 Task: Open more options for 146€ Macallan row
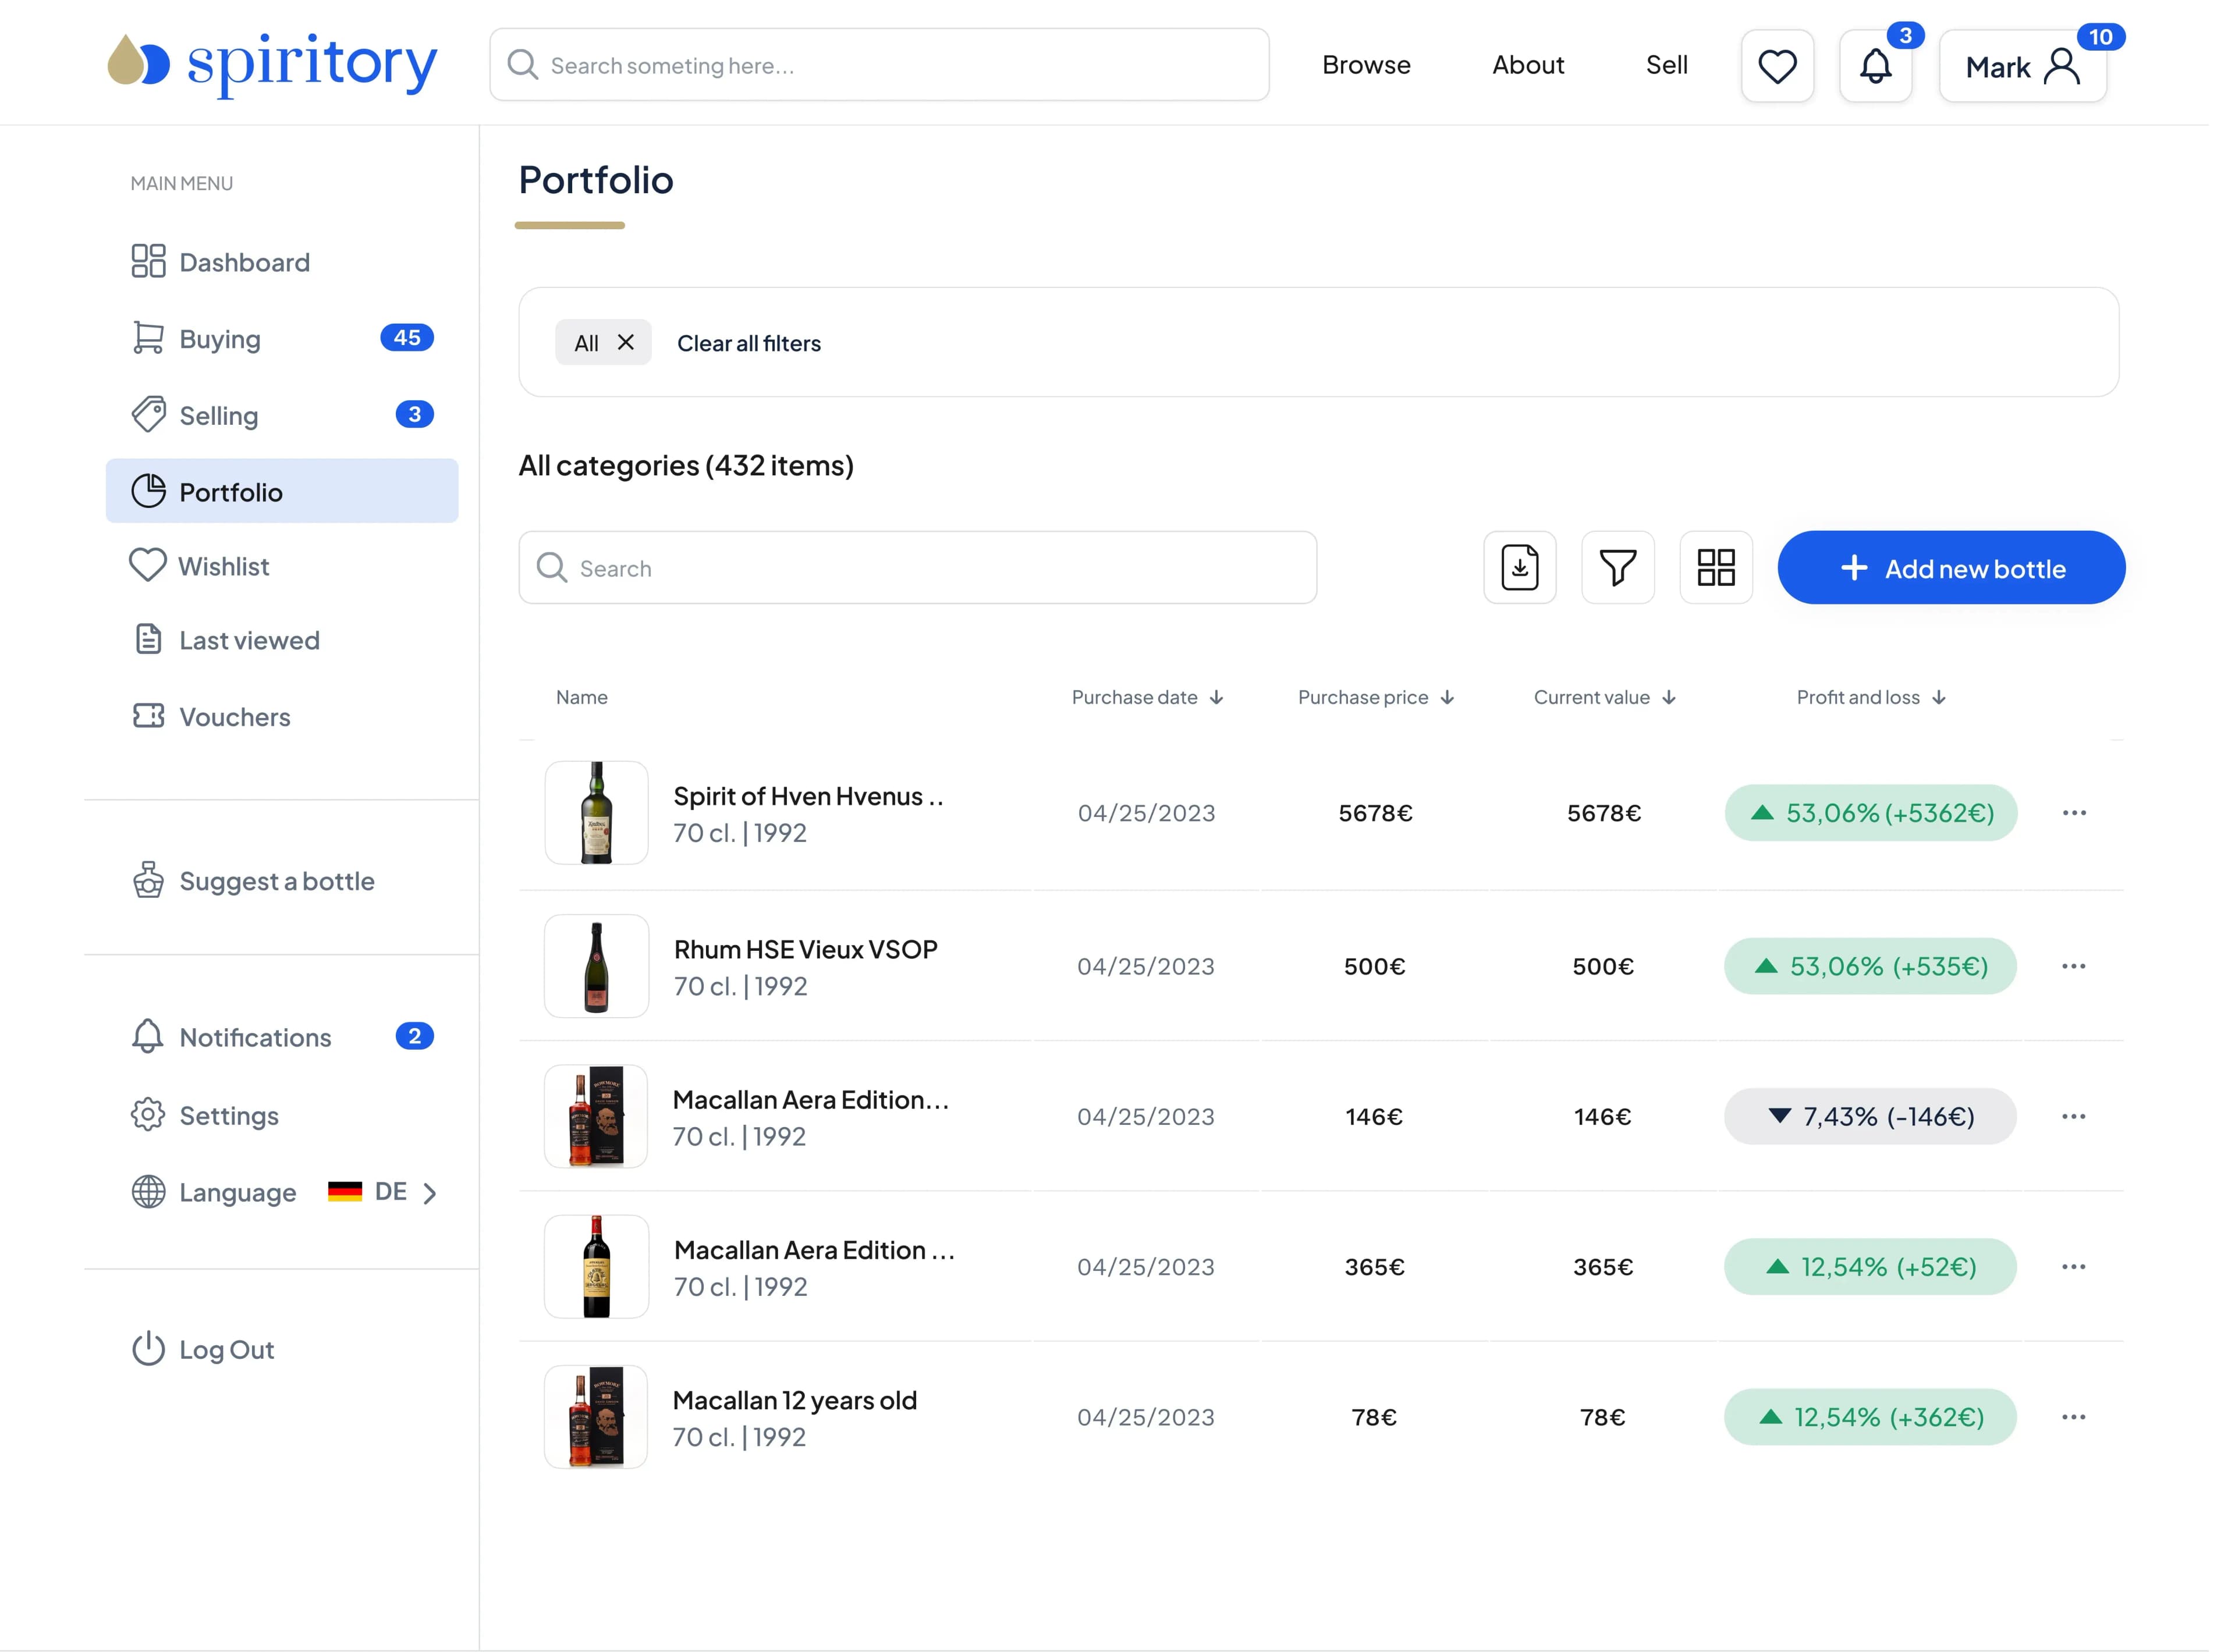tap(2073, 1116)
